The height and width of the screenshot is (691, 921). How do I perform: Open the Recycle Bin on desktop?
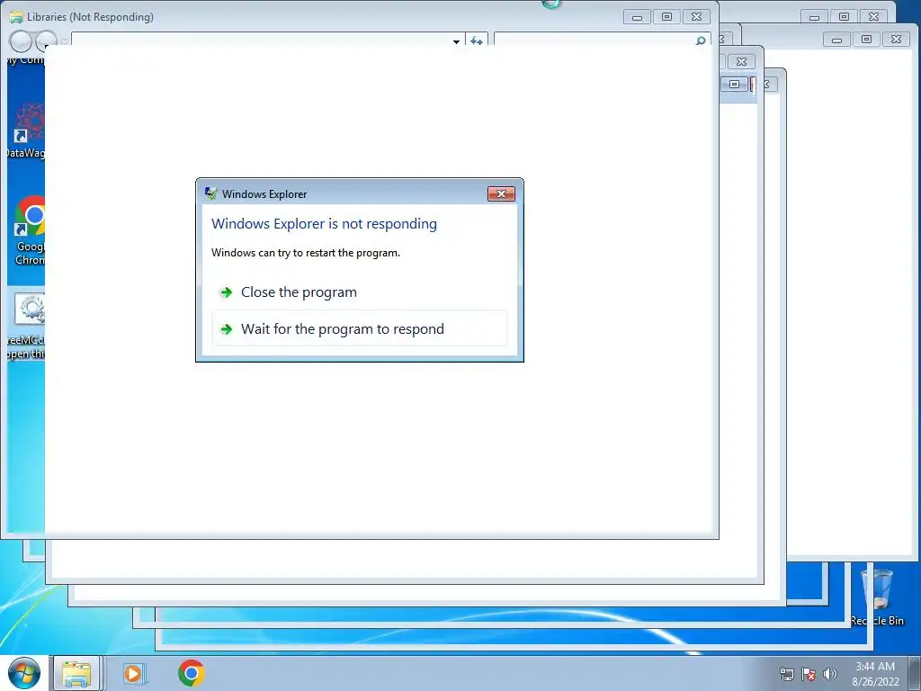tap(877, 597)
